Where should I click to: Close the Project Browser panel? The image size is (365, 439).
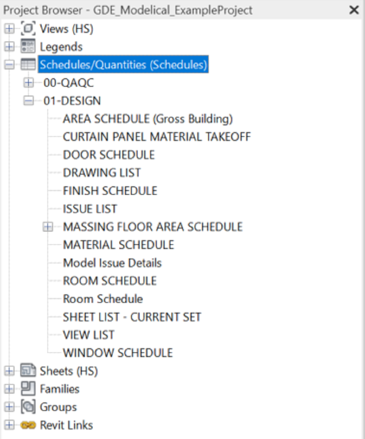coord(354,10)
